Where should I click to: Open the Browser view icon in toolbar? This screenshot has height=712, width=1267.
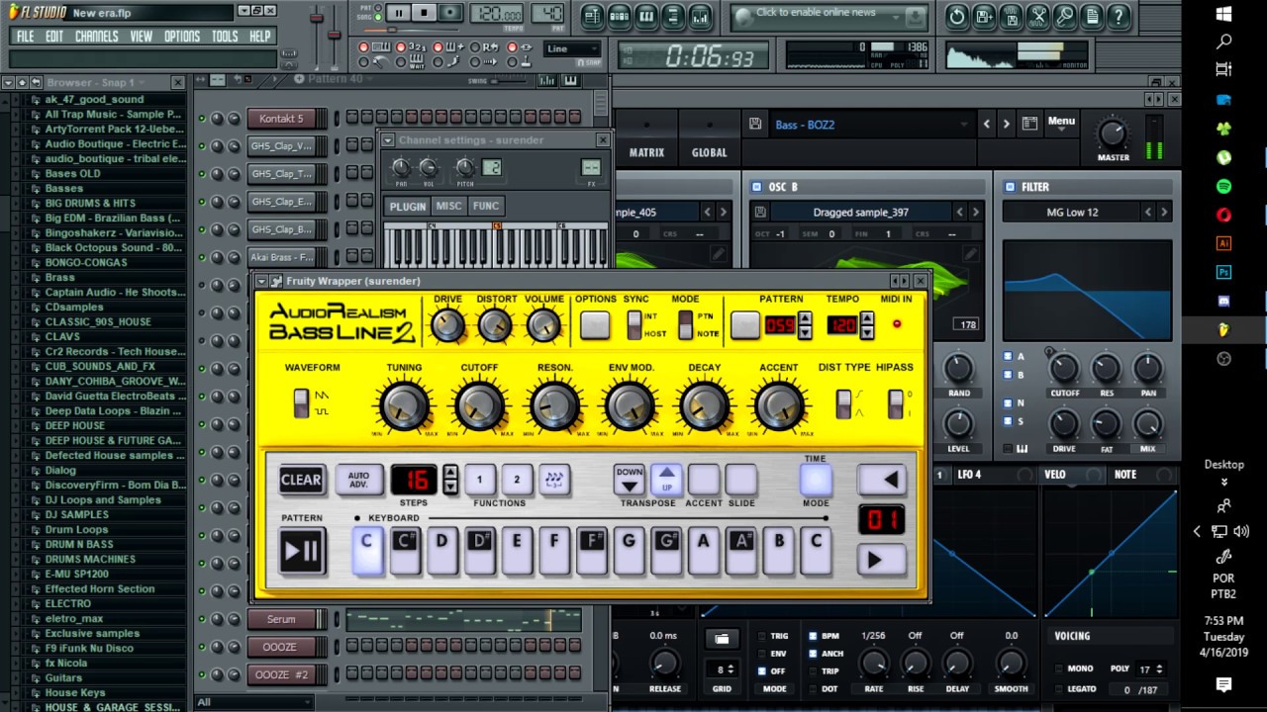673,16
